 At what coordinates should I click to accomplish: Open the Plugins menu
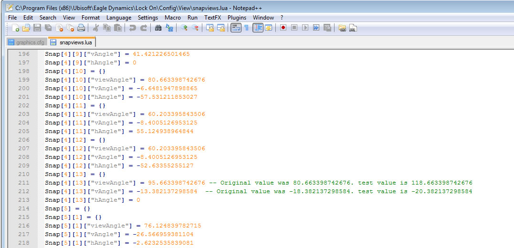coord(237,18)
